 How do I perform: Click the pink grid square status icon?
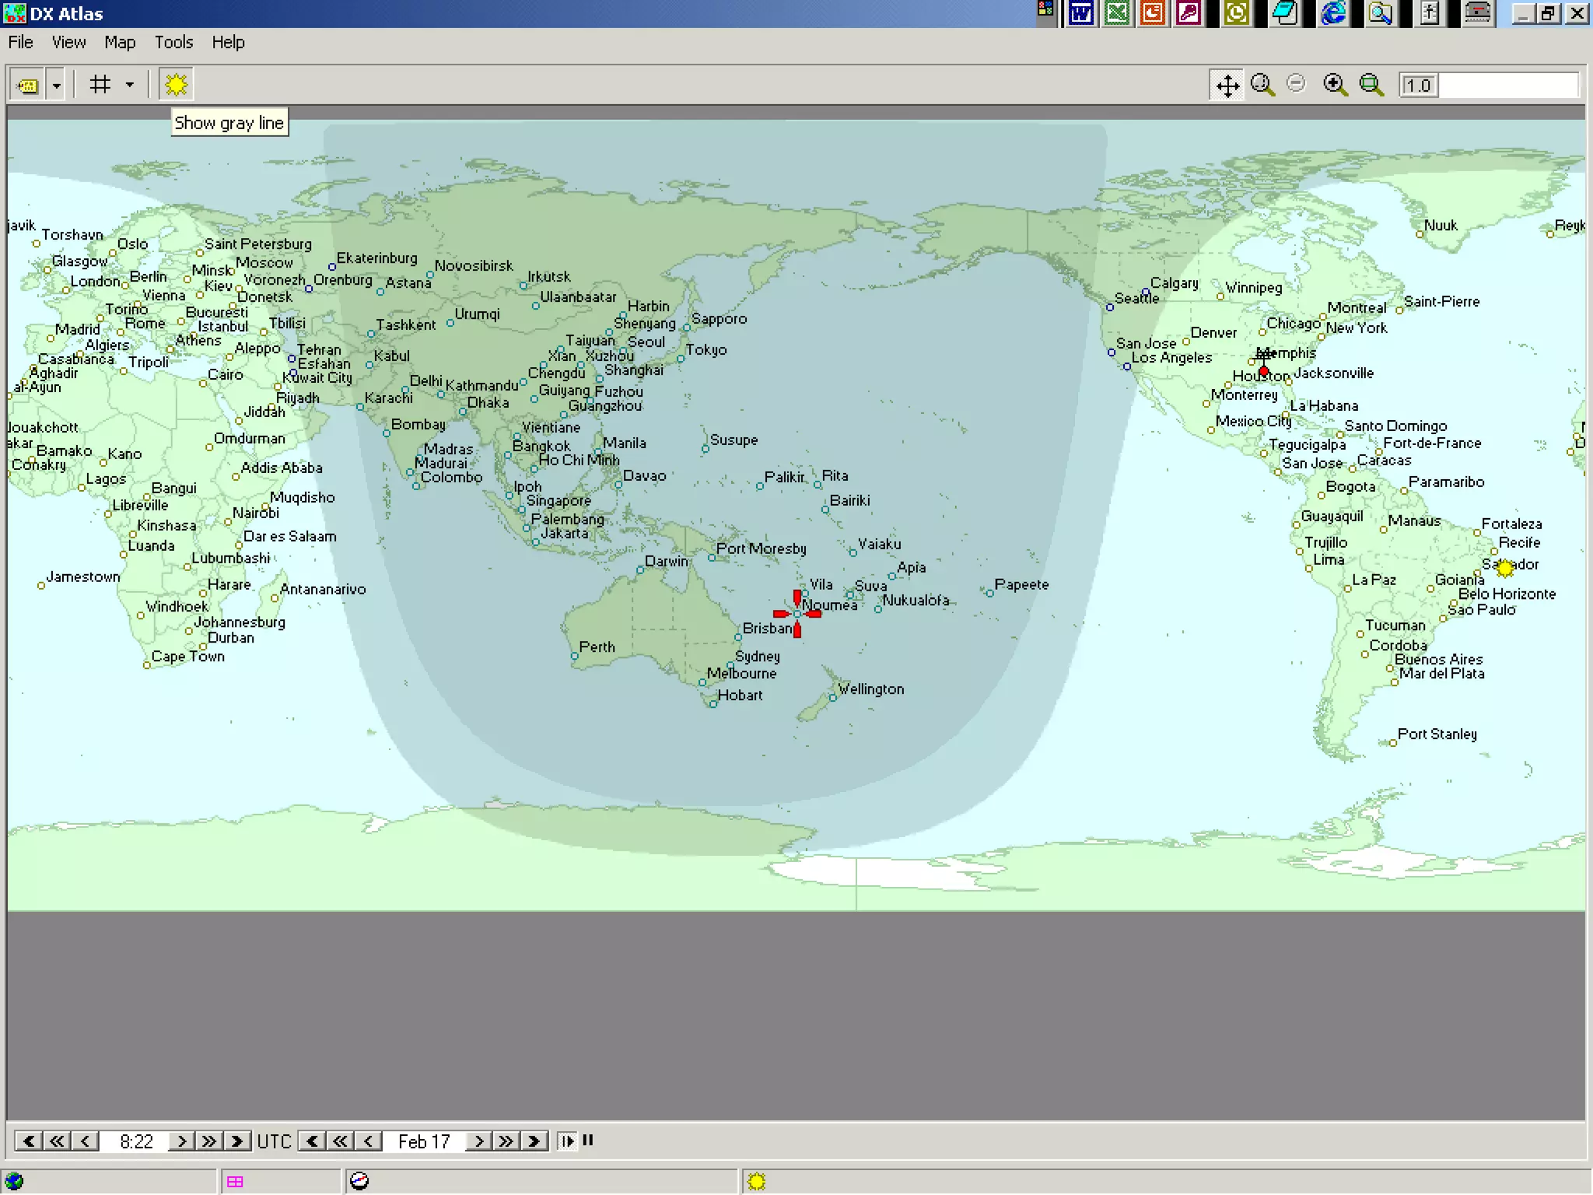pyautogui.click(x=235, y=1182)
